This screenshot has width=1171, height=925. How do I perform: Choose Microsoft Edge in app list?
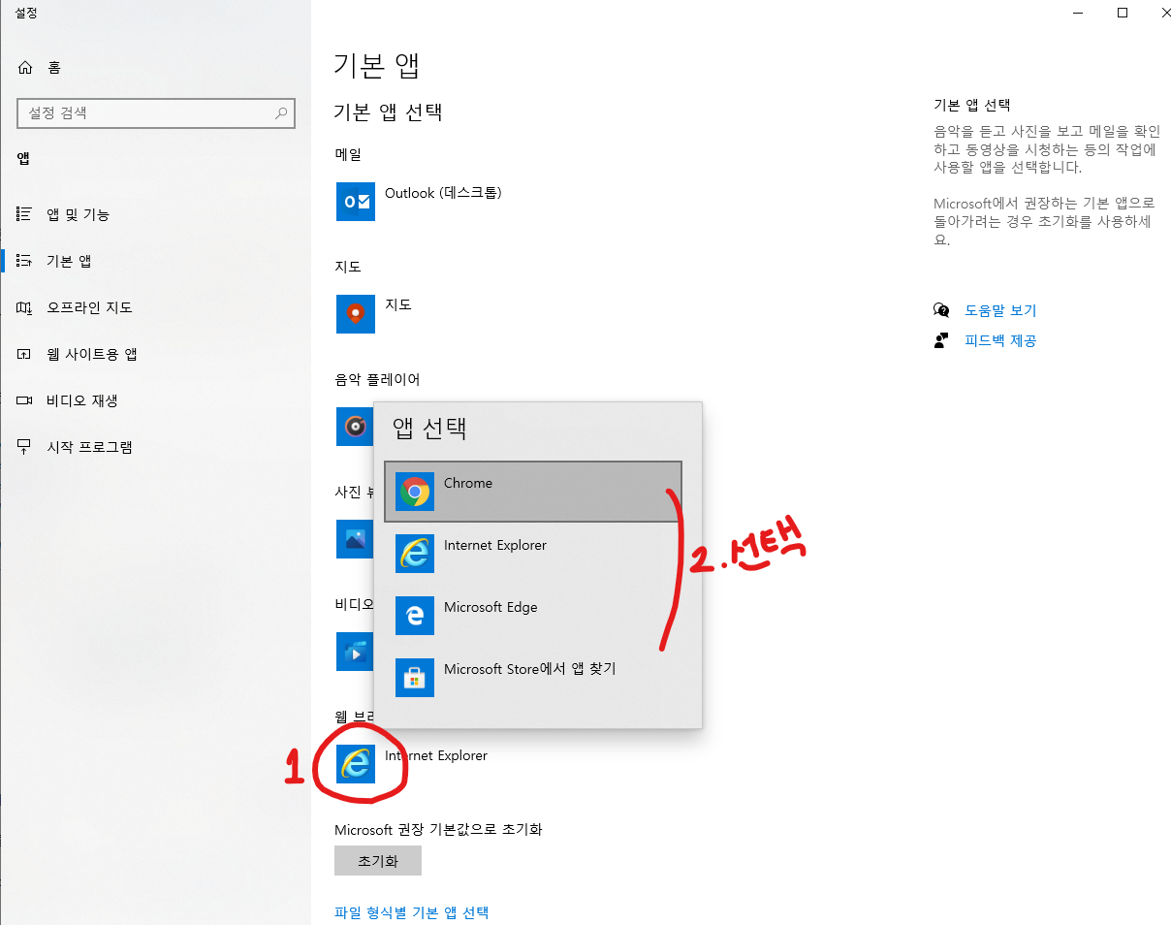[533, 616]
